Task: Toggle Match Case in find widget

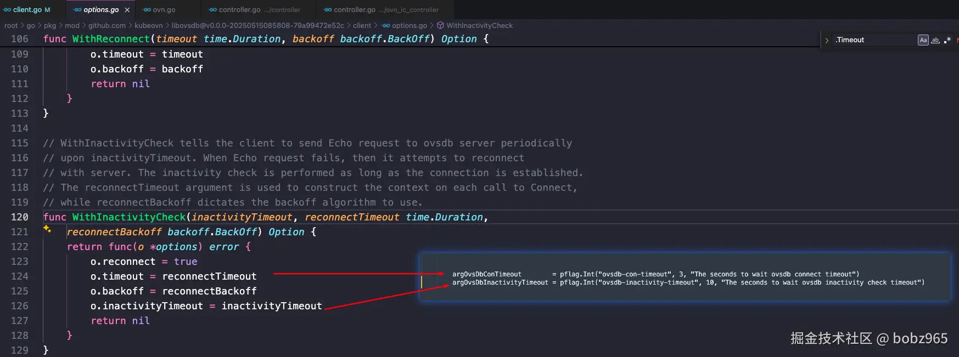Action: 923,40
